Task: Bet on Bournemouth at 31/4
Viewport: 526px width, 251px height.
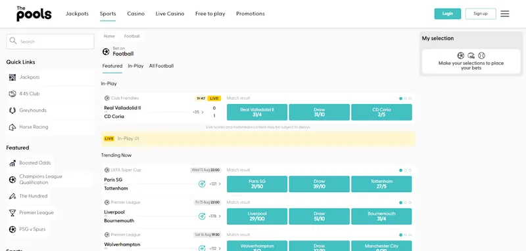Action: (381, 216)
